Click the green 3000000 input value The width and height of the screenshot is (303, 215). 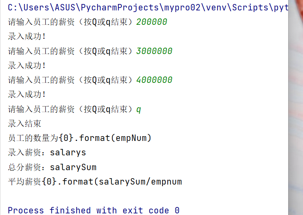(x=154, y=51)
